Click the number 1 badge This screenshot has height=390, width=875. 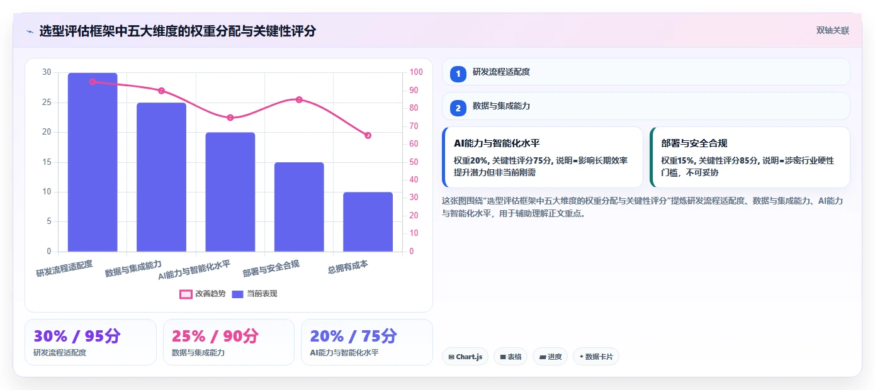458,74
